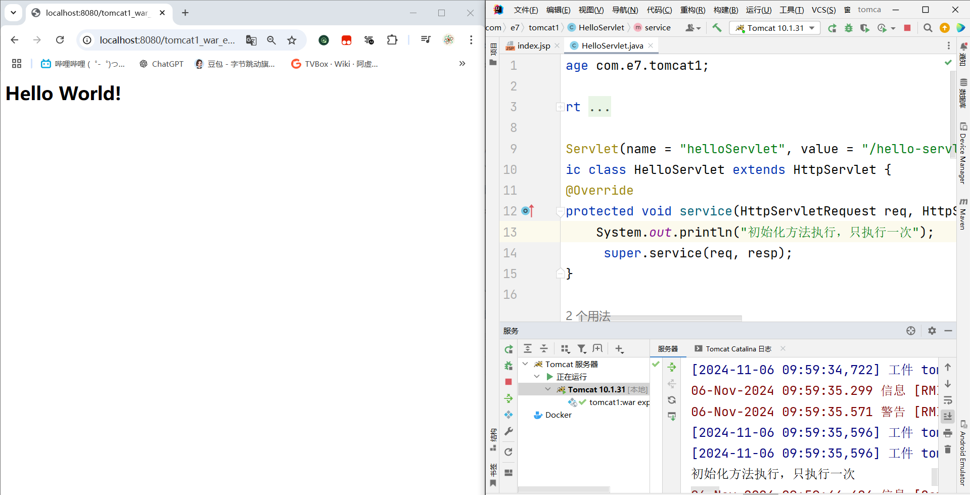Open the Tomcat 10.1.31 run configuration dropdown
Image resolution: width=970 pixels, height=495 pixels.
coord(775,28)
